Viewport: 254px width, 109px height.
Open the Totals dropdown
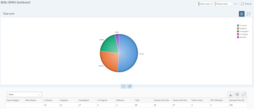24,94
